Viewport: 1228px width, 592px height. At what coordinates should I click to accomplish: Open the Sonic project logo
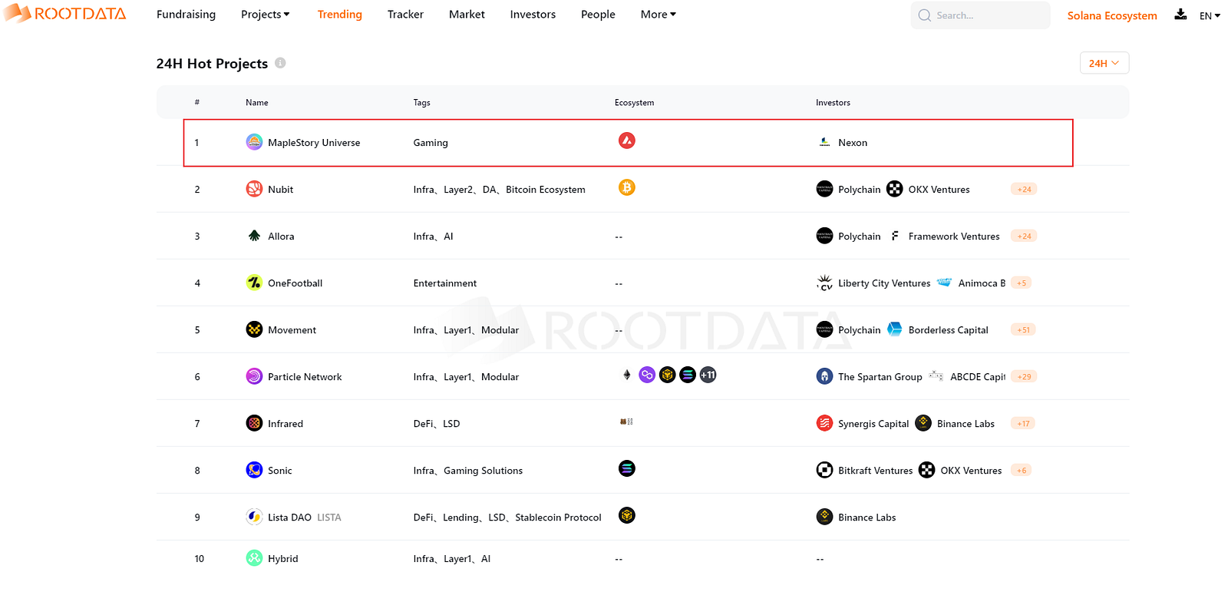pos(254,470)
